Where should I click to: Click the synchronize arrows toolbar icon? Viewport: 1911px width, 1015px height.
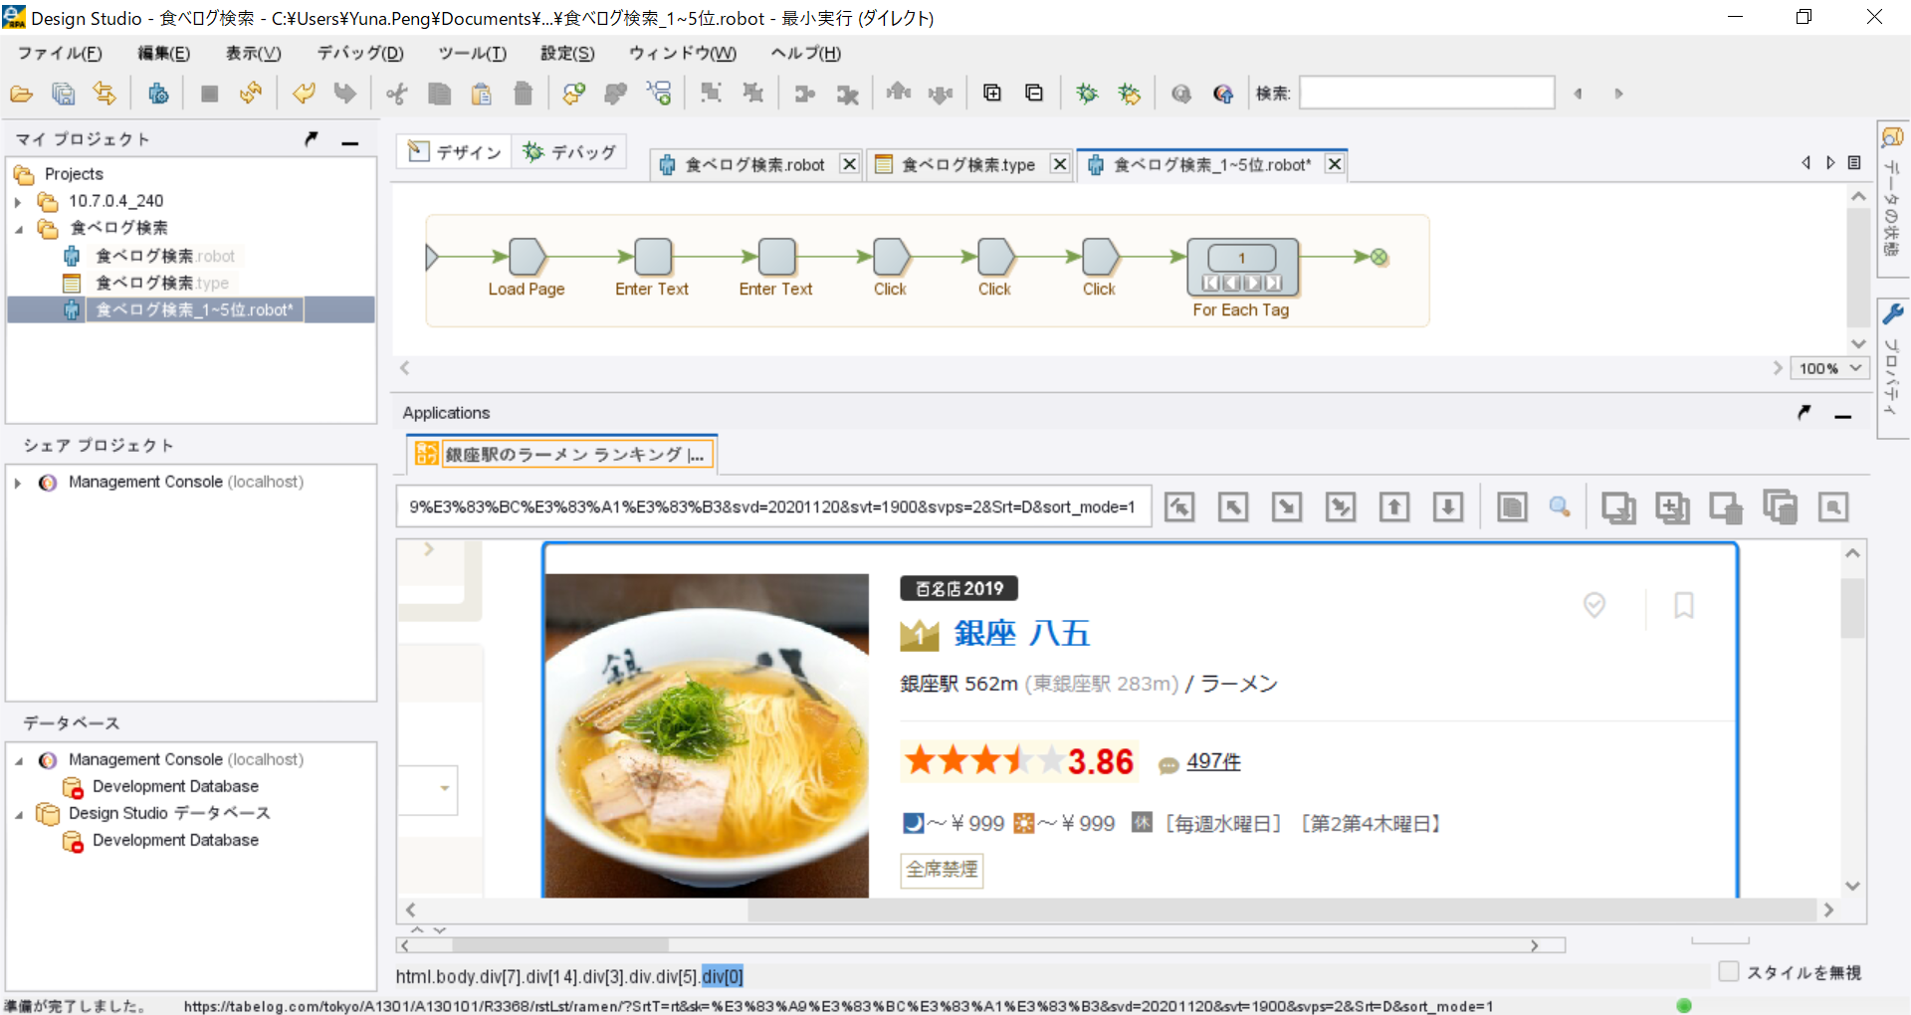click(x=105, y=94)
